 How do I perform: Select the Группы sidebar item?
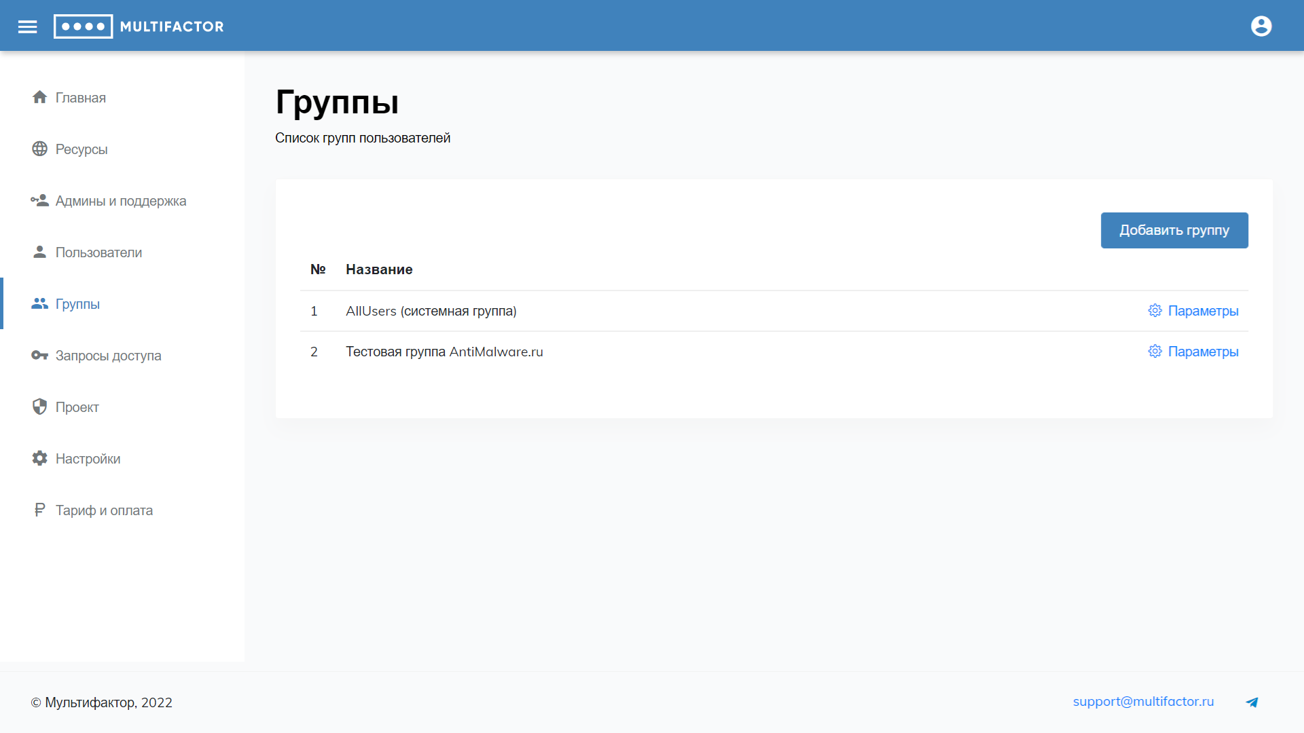(77, 304)
